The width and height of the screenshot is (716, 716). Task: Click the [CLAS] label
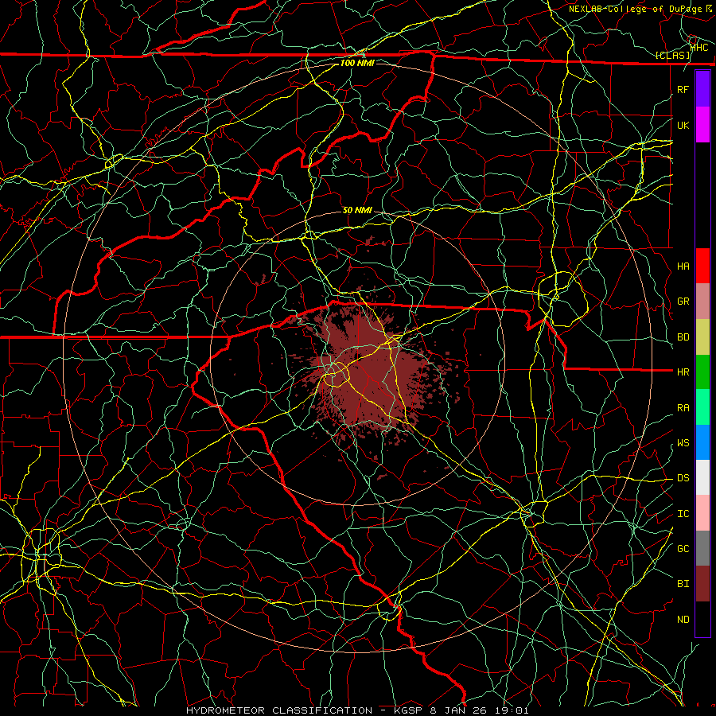pos(672,56)
